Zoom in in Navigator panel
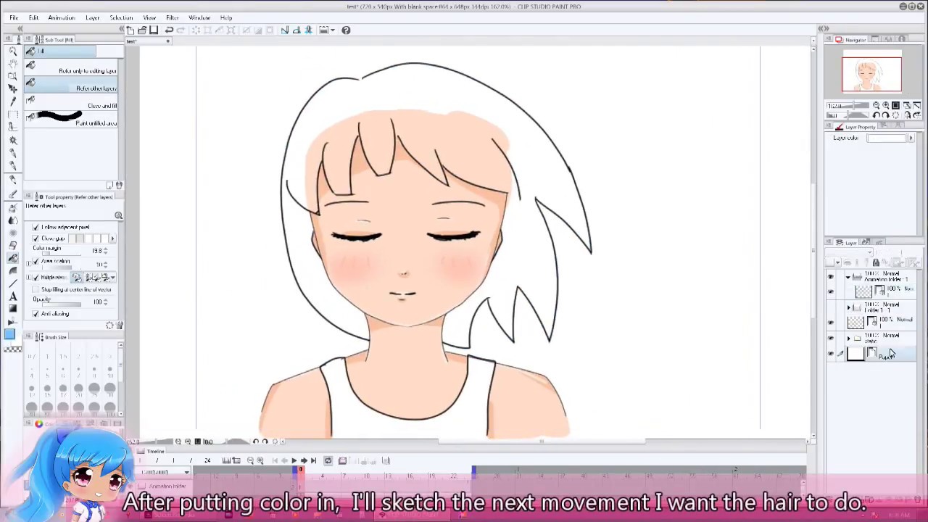The height and width of the screenshot is (522, 928). (x=886, y=106)
